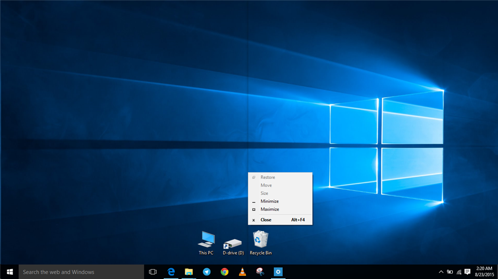Open the Action Center notifications icon

(x=467, y=272)
